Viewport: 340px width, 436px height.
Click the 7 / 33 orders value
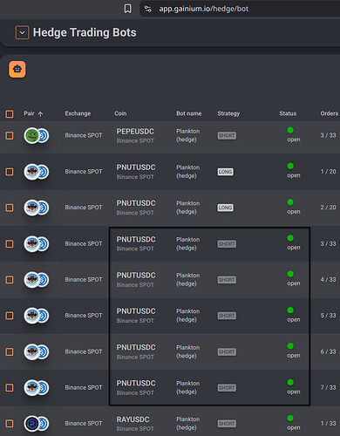(328, 387)
